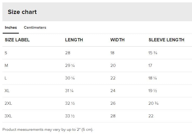Click the SLEEVE LENGTH column header
Image resolution: width=192 pixels, height=134 pixels.
[166, 40]
